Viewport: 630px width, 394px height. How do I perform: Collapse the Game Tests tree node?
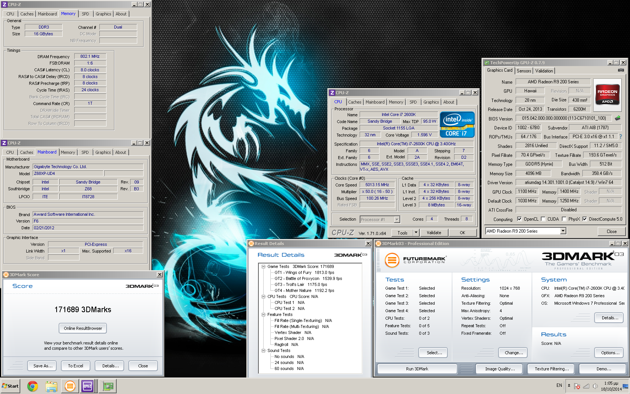pos(264,266)
